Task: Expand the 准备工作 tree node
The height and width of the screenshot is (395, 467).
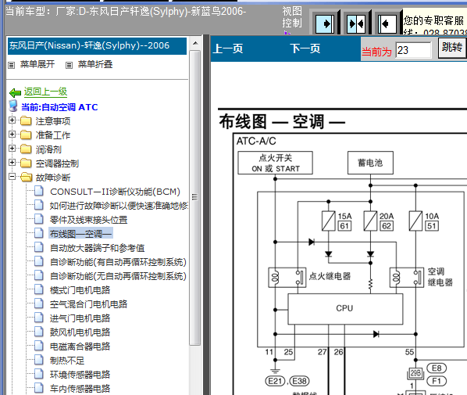Action: [x=12, y=135]
